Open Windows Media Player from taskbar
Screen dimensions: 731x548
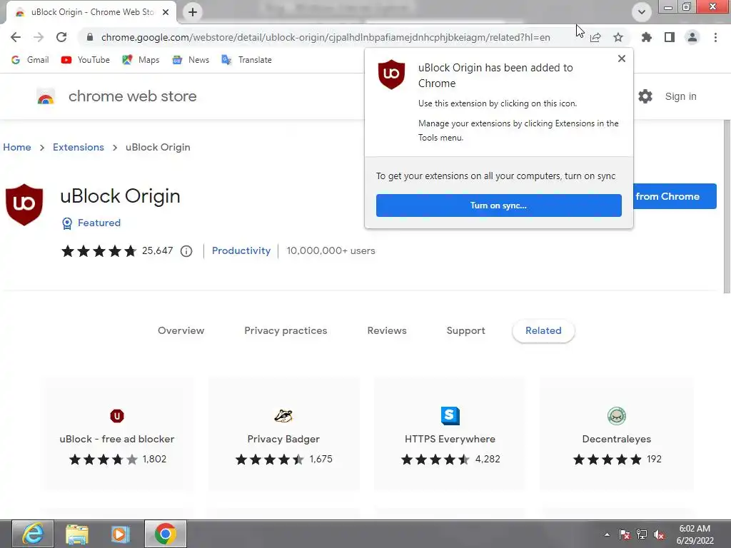click(120, 534)
